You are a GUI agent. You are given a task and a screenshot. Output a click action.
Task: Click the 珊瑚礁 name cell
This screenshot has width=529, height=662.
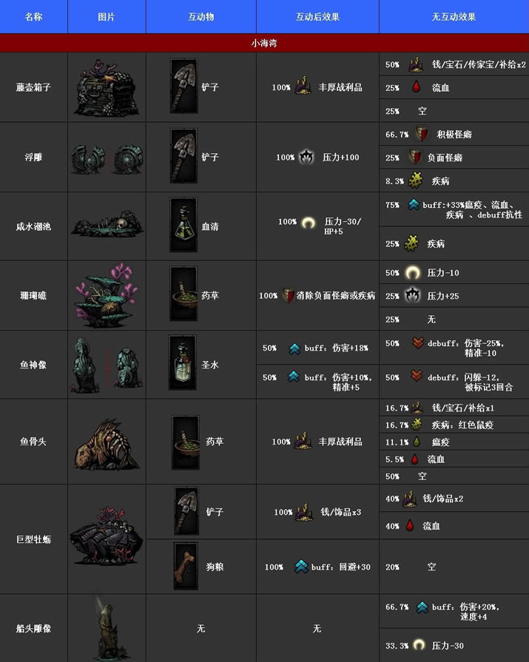[34, 296]
